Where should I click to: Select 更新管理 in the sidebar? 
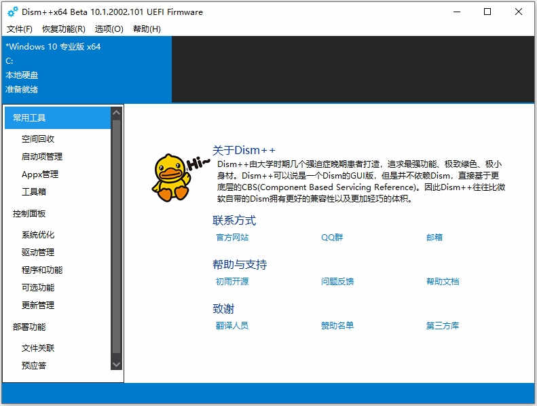tap(38, 306)
